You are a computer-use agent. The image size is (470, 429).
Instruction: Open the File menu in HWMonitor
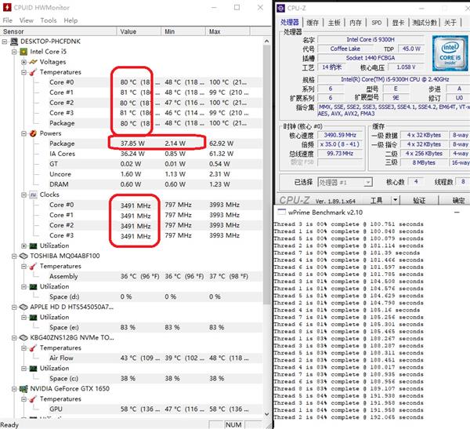(8, 20)
